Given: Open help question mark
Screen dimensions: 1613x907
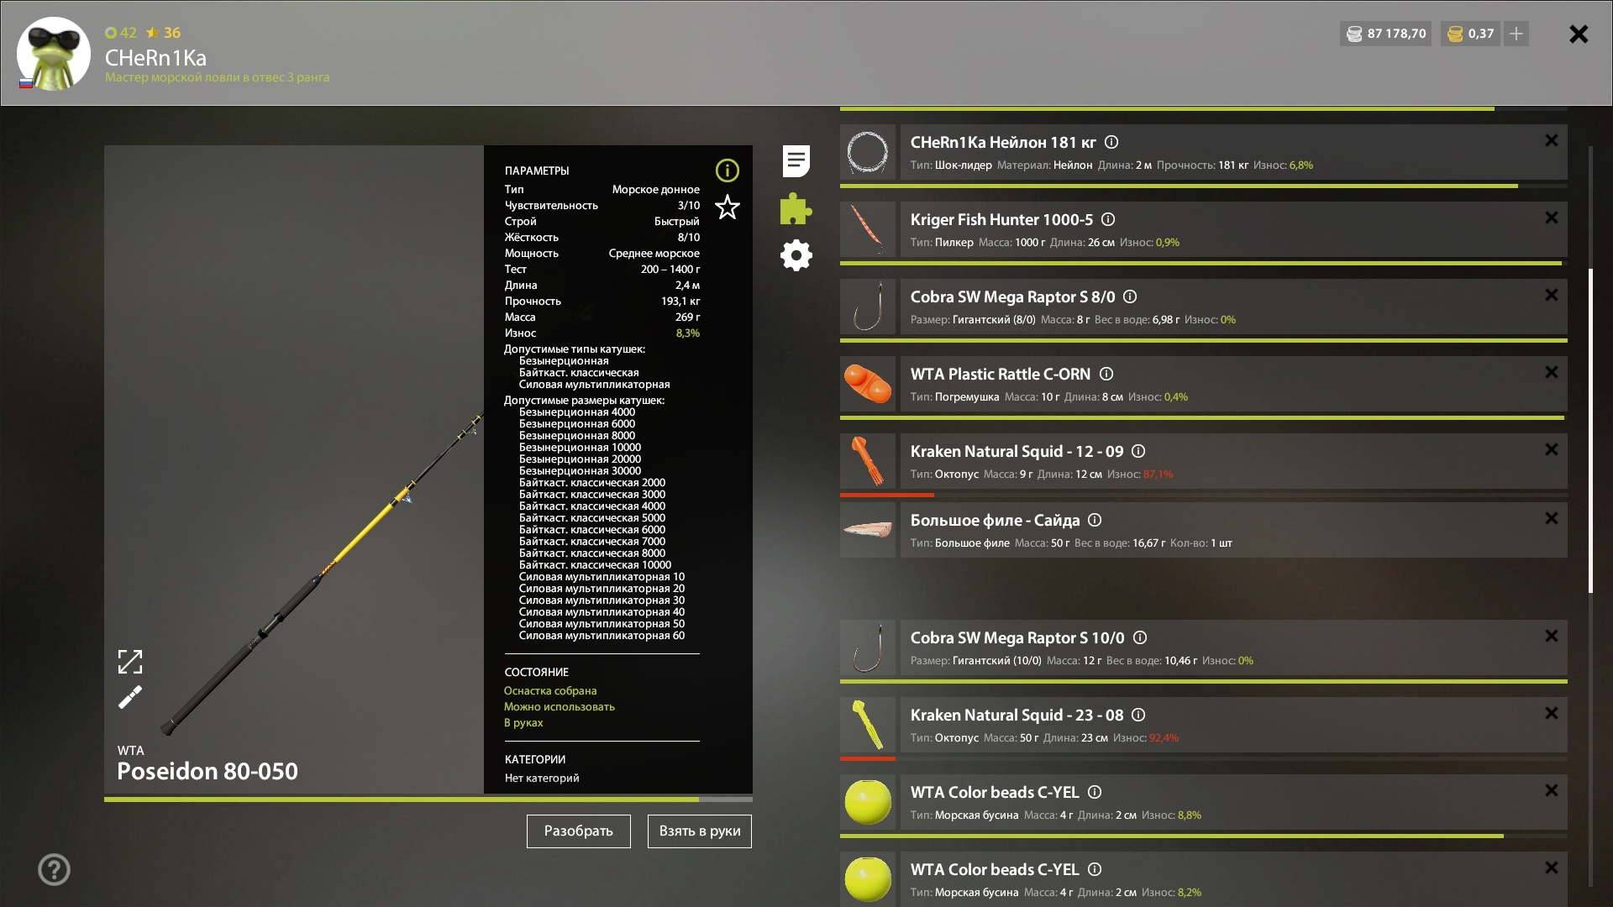Looking at the screenshot, I should tap(54, 869).
